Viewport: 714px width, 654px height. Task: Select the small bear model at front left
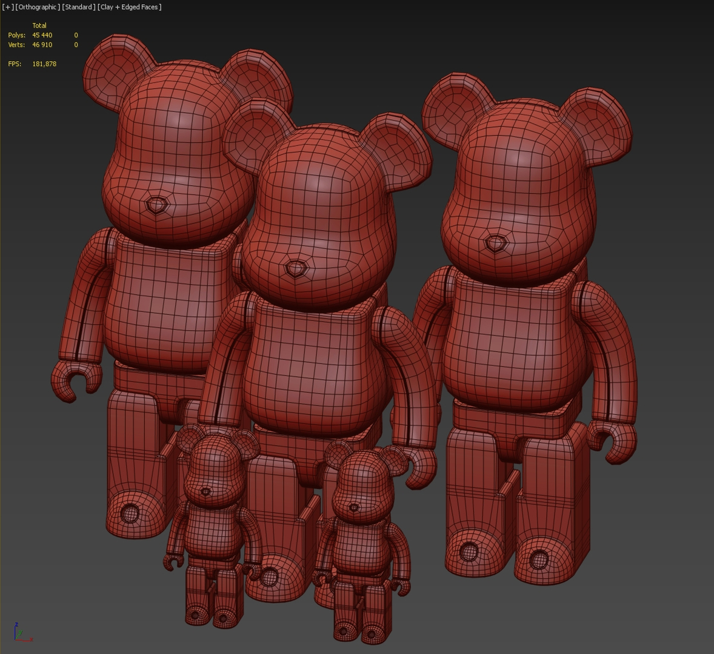[212, 527]
